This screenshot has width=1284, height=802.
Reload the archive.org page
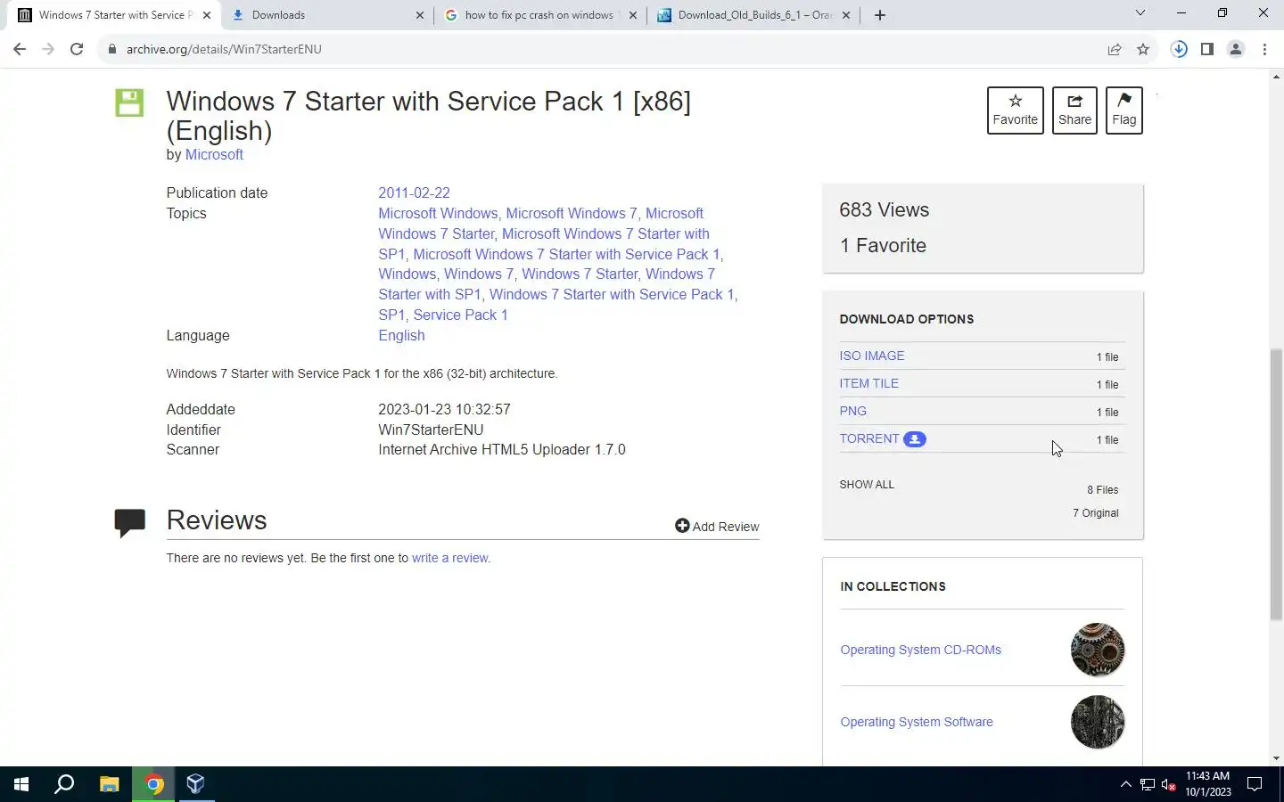(77, 49)
